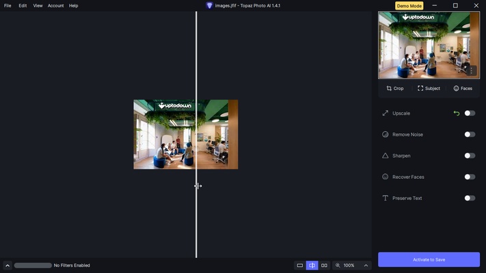Click the Remove Noise icon
The height and width of the screenshot is (273, 486).
[386, 134]
